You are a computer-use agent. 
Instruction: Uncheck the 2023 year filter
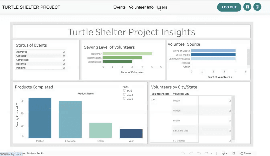125,95
